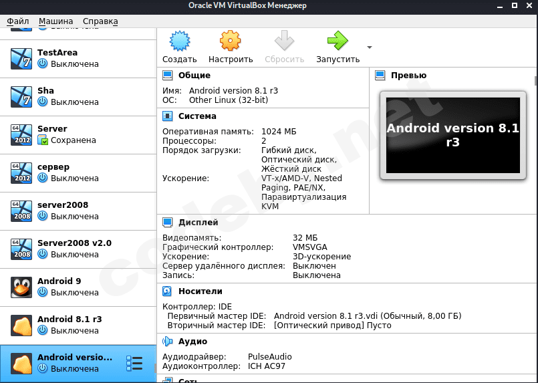Open the Справка menu

pos(100,21)
